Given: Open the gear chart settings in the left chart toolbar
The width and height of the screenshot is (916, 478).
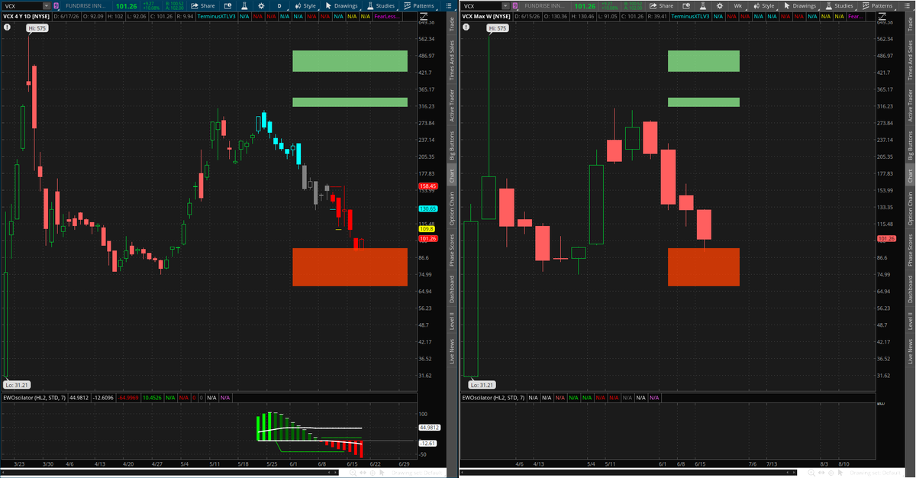Looking at the screenshot, I should pyautogui.click(x=261, y=6).
